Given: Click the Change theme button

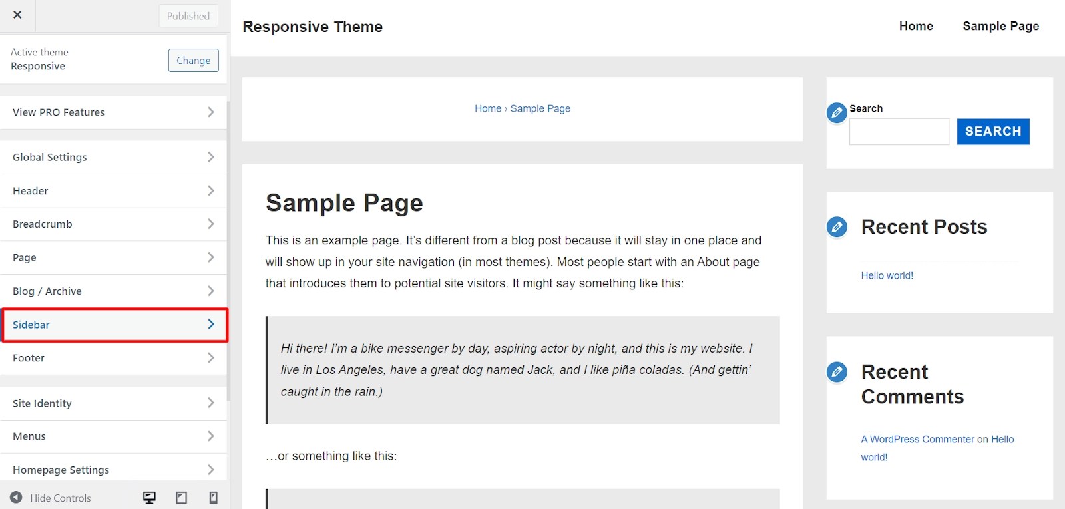Looking at the screenshot, I should click(193, 60).
